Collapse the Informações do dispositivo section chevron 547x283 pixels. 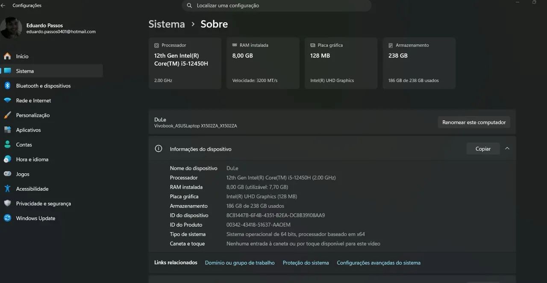tap(507, 148)
